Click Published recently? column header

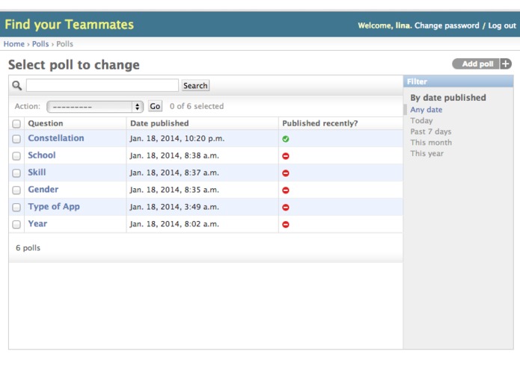320,123
